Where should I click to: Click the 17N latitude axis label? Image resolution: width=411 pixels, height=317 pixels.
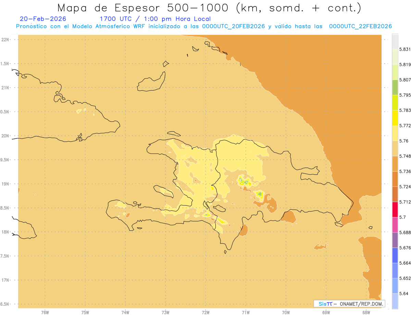tap(5, 280)
